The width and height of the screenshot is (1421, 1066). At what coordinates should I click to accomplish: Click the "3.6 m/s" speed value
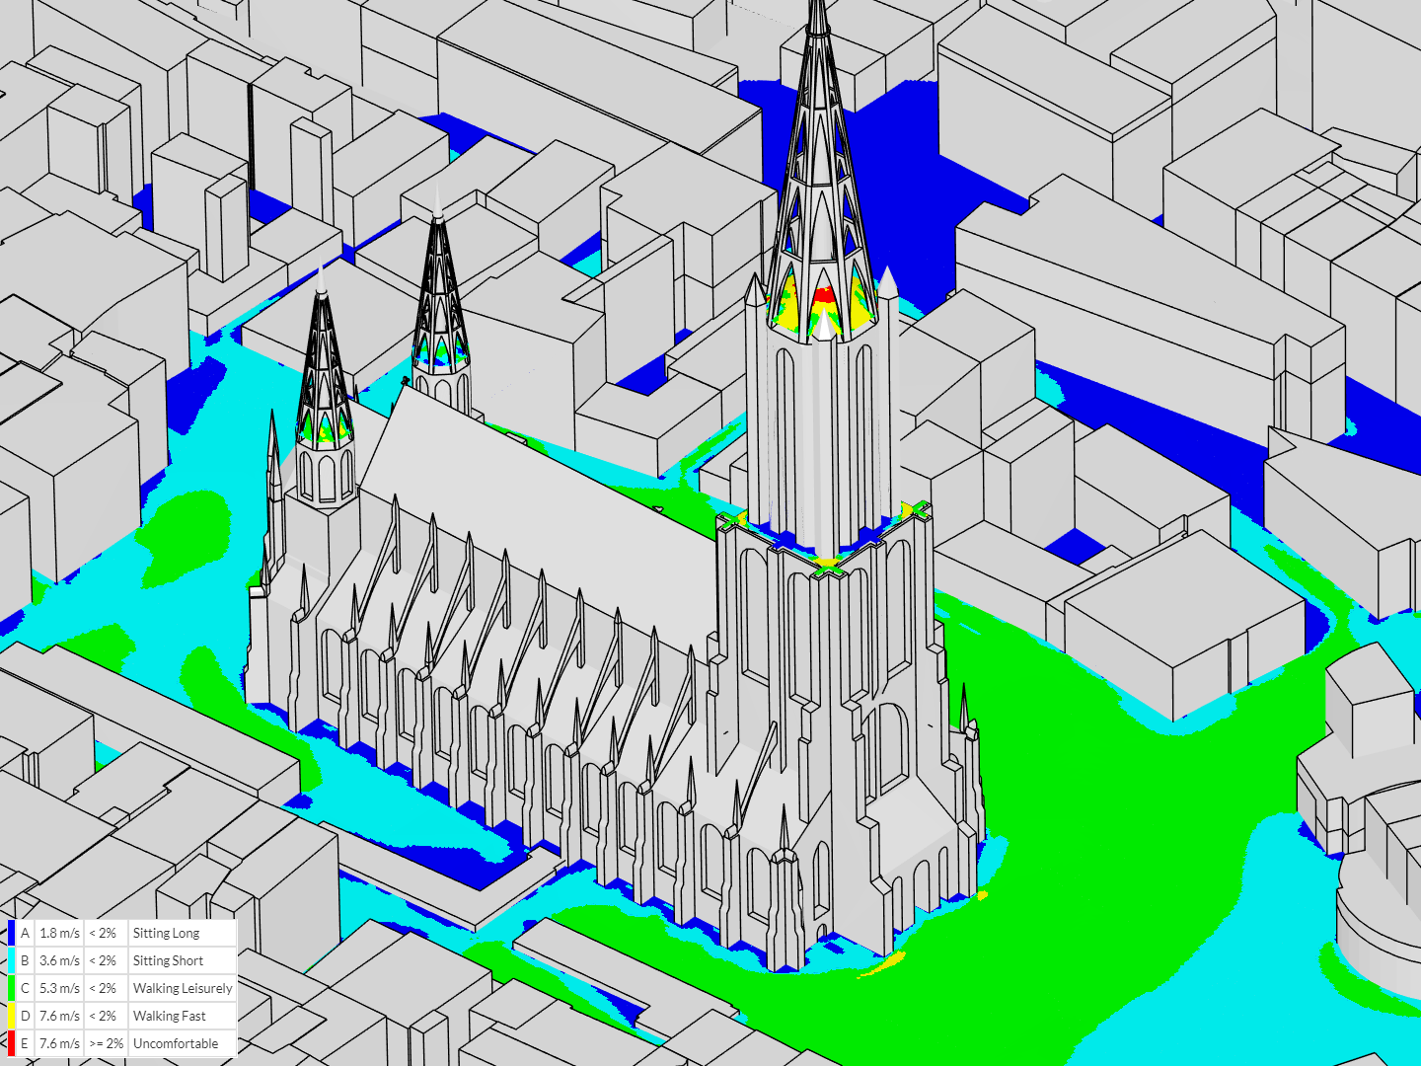59,960
